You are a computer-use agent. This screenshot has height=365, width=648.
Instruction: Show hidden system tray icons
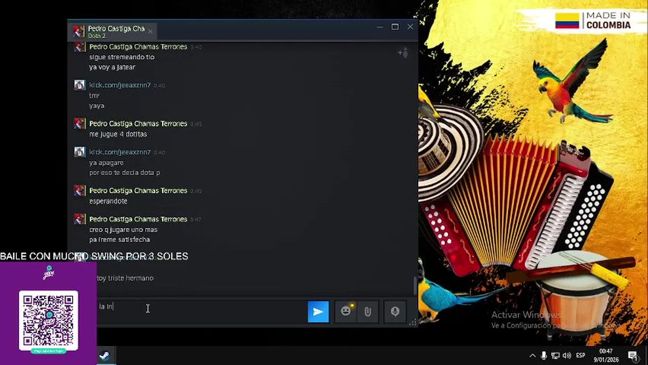[532, 355]
